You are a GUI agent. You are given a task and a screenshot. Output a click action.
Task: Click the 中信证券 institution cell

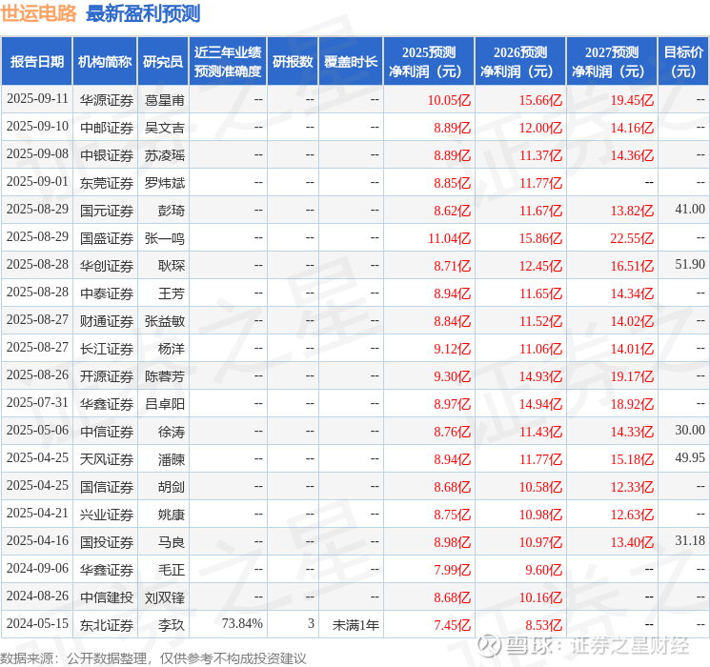click(x=107, y=432)
